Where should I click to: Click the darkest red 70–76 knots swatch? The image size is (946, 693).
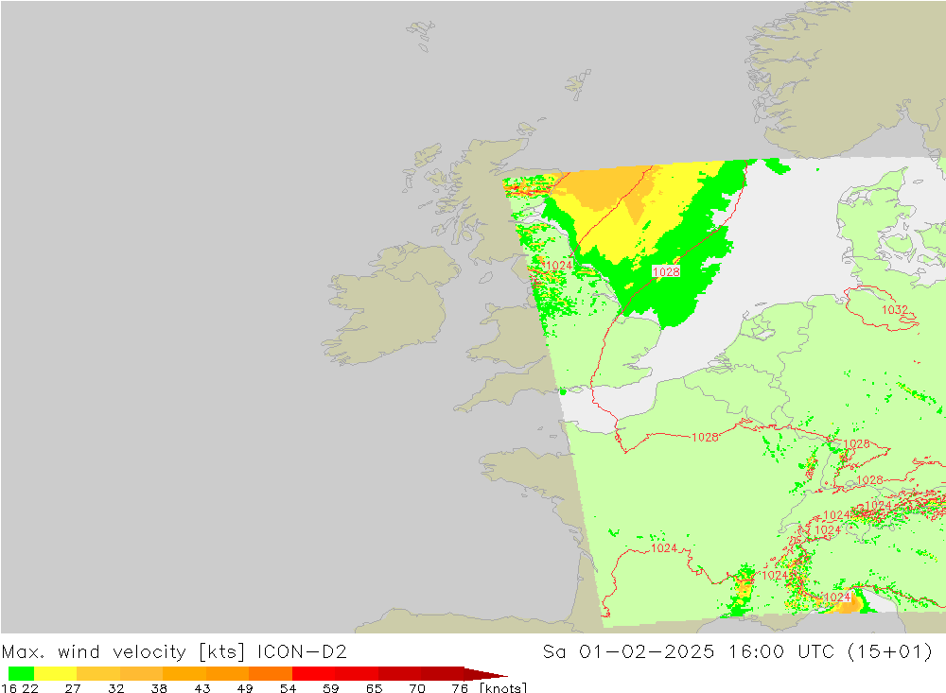tap(442, 674)
